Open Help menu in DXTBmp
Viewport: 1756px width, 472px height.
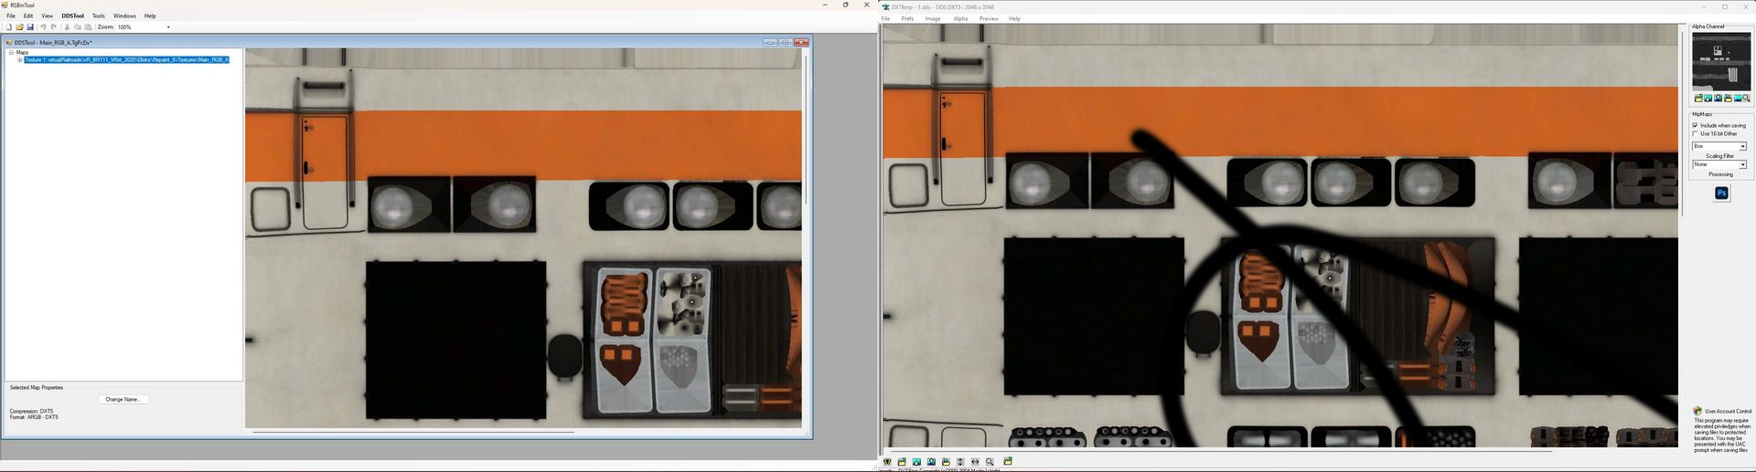(1014, 18)
